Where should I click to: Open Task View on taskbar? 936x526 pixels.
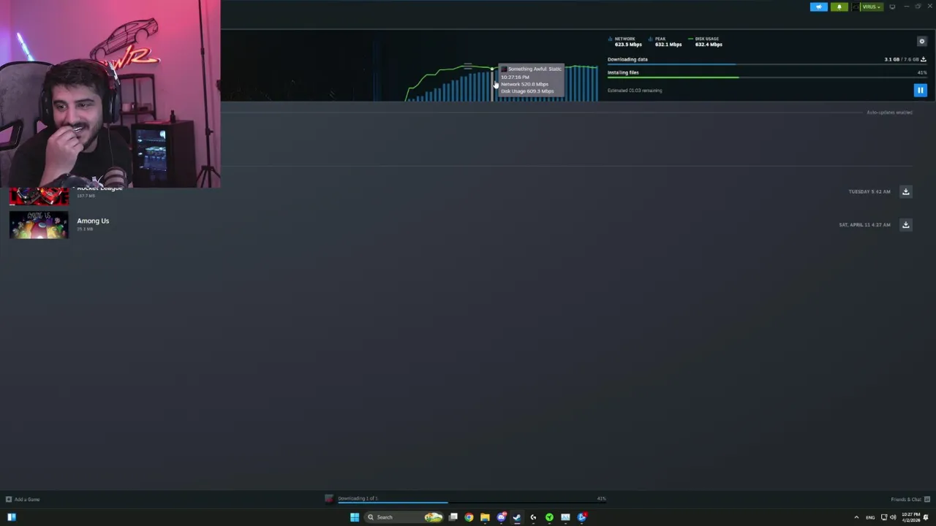[453, 517]
